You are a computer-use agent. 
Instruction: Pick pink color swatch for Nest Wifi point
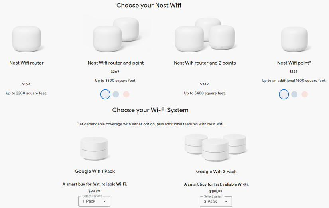tap(304, 94)
